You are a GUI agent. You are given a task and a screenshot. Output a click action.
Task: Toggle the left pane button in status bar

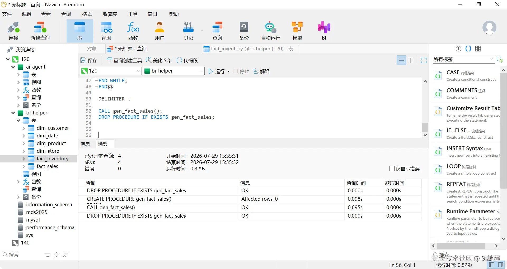coord(491,265)
